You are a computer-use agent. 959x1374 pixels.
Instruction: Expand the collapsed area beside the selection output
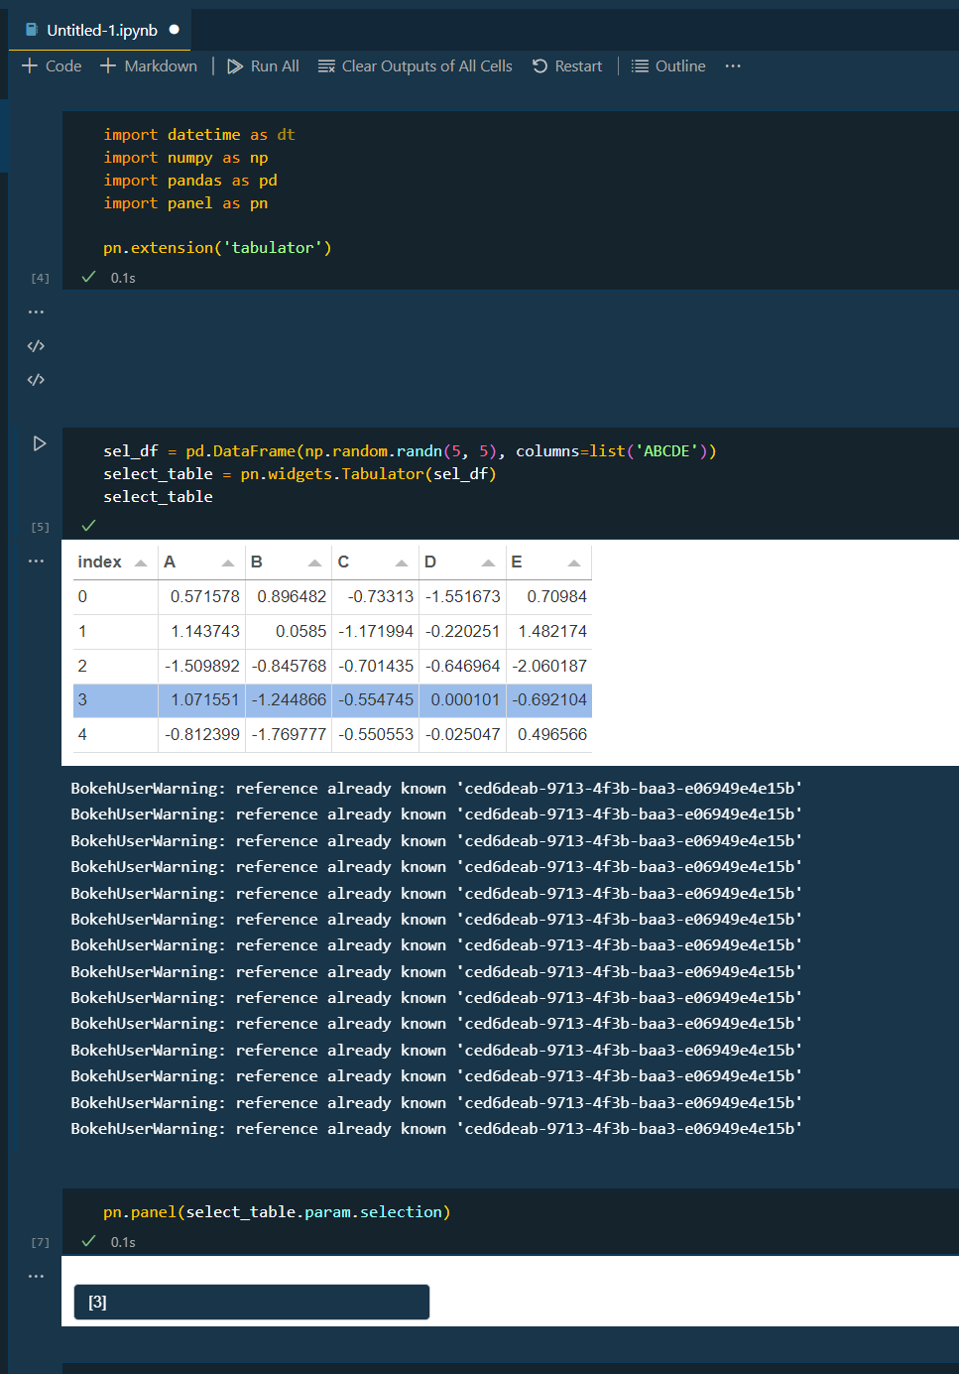pos(36,1275)
